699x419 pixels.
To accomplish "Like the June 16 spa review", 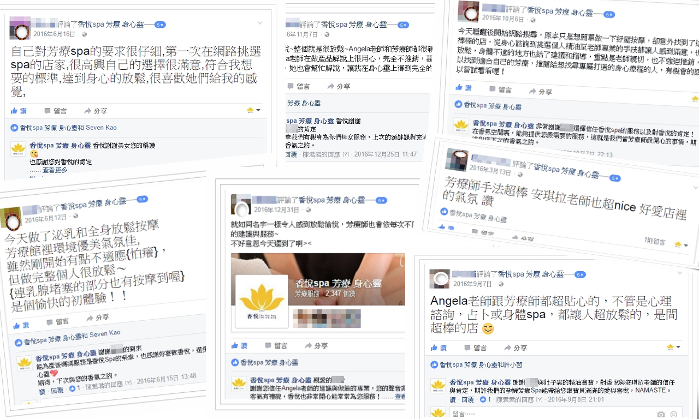I will pyautogui.click(x=19, y=111).
